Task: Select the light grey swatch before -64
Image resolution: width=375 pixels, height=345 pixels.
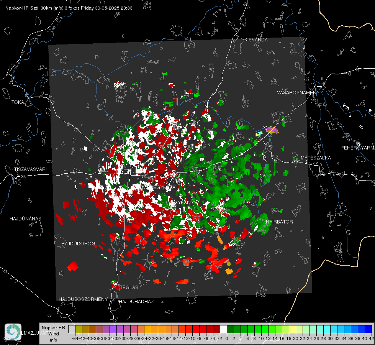Action: click(x=72, y=329)
